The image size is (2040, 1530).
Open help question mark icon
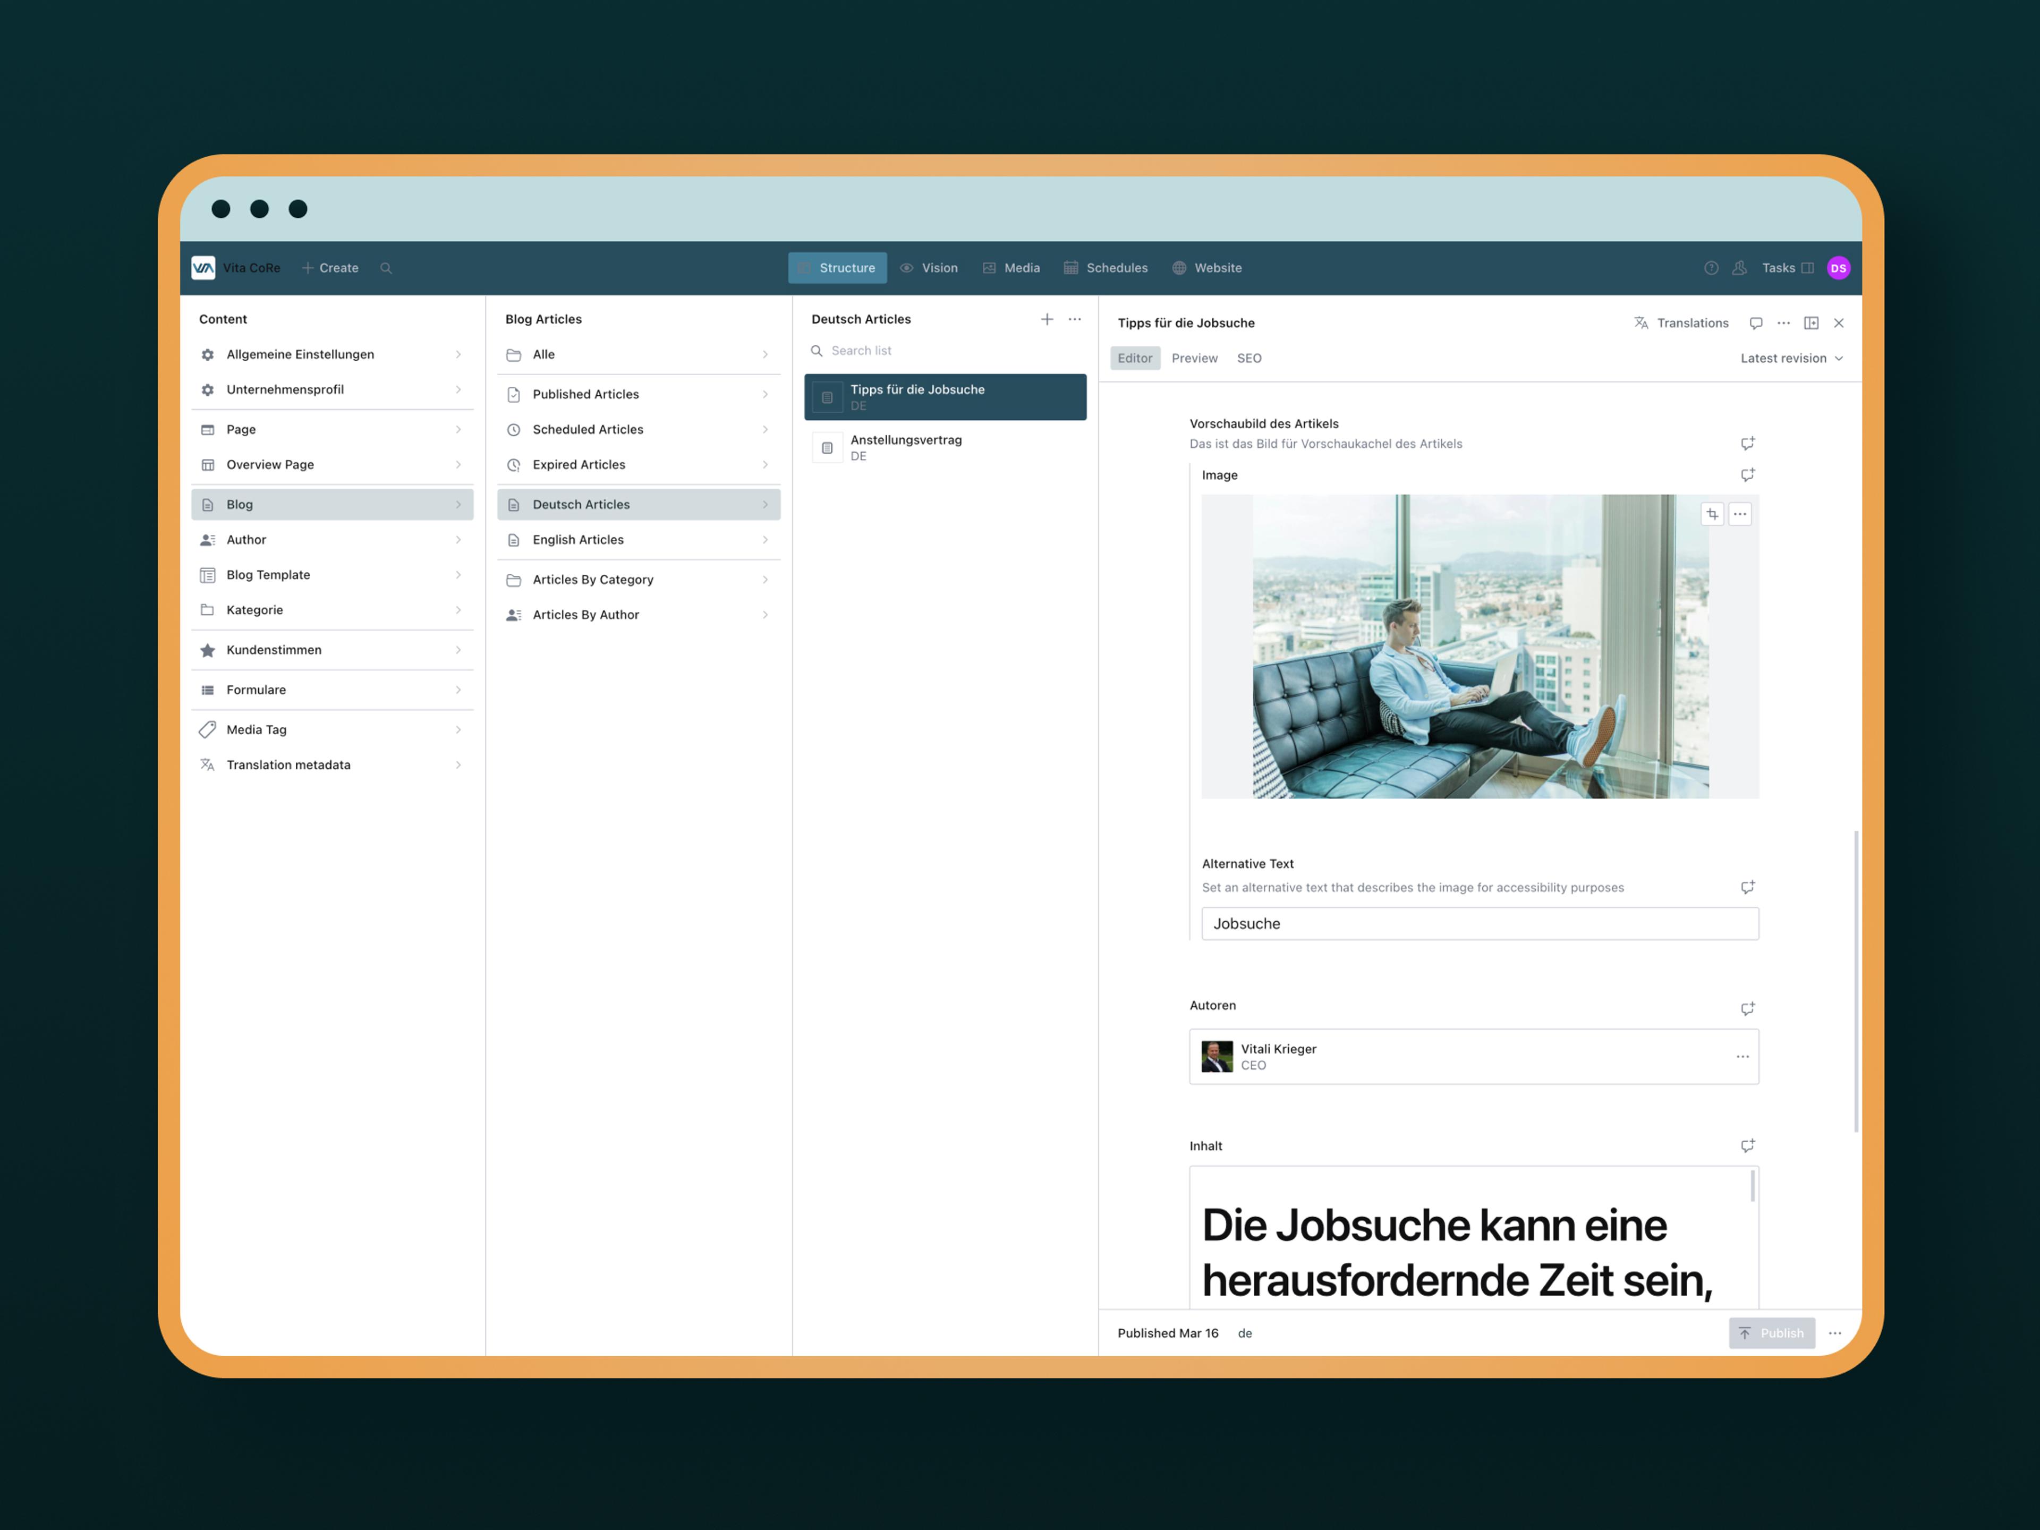coord(1711,268)
